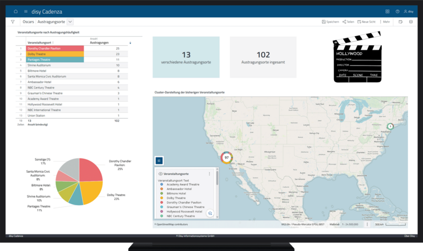Viewport: 423px width, 251px height.
Task: Select the Oscars breadcrumb item
Action: (x=28, y=22)
